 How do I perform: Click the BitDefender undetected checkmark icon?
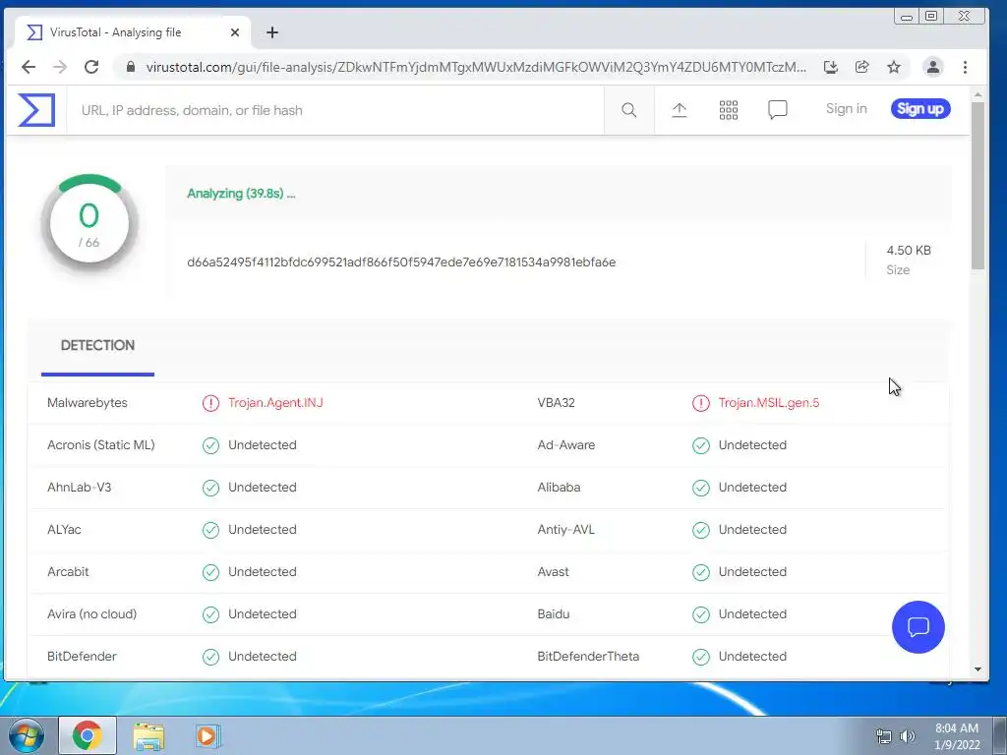210,657
